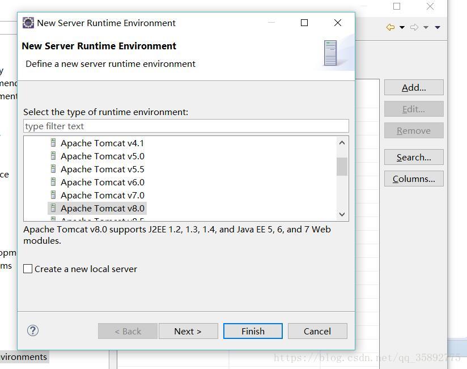Click the type filter text field
Screen dimensions: 467x369
[186, 126]
